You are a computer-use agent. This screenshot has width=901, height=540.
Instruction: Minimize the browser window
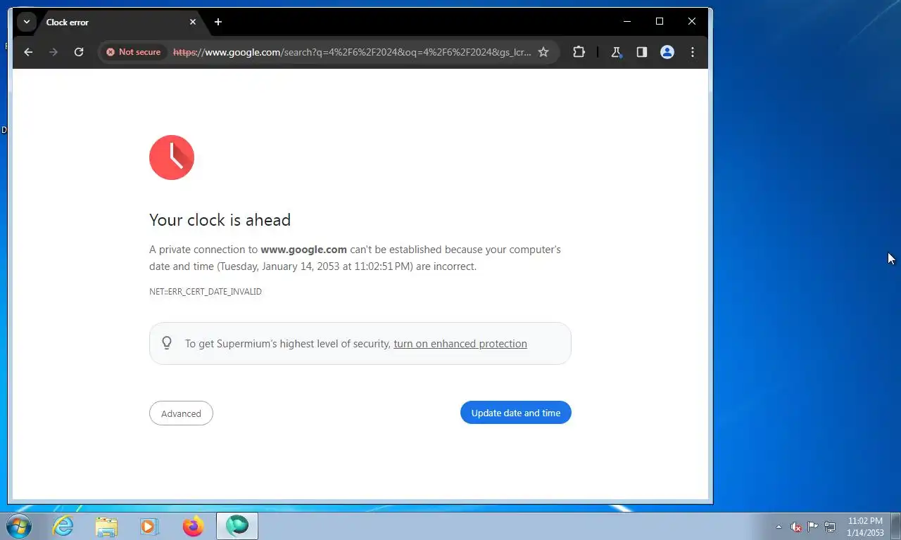pos(627,22)
